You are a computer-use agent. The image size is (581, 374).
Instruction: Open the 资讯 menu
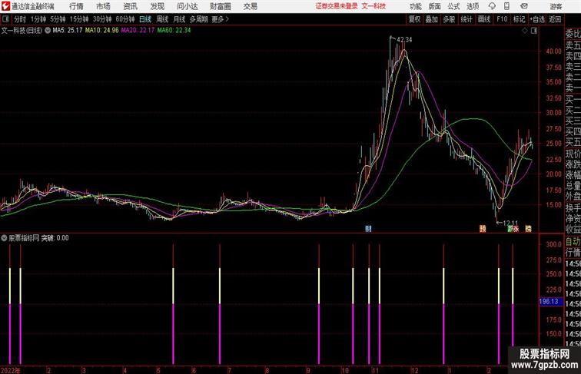pyautogui.click(x=131, y=6)
